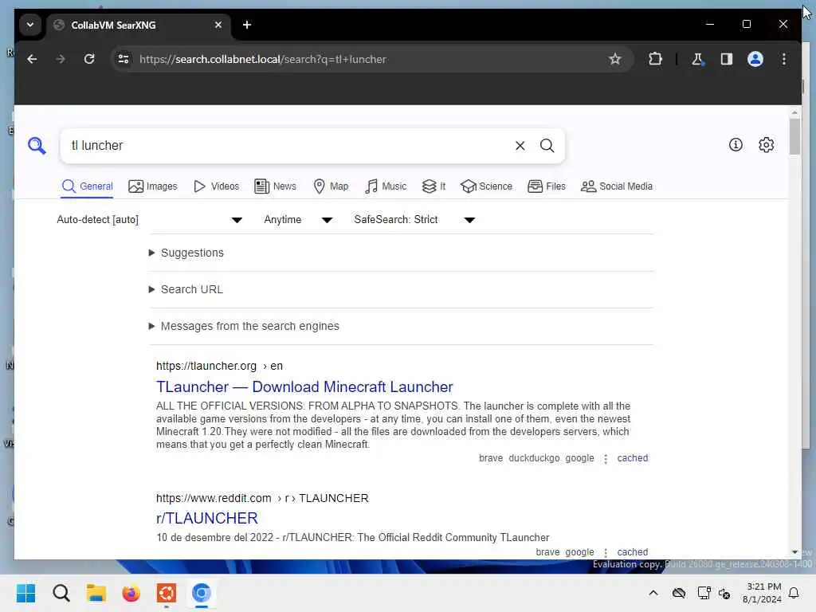816x612 pixels.
Task: Click the SearXNG magnifier logo
Action: pos(37,146)
